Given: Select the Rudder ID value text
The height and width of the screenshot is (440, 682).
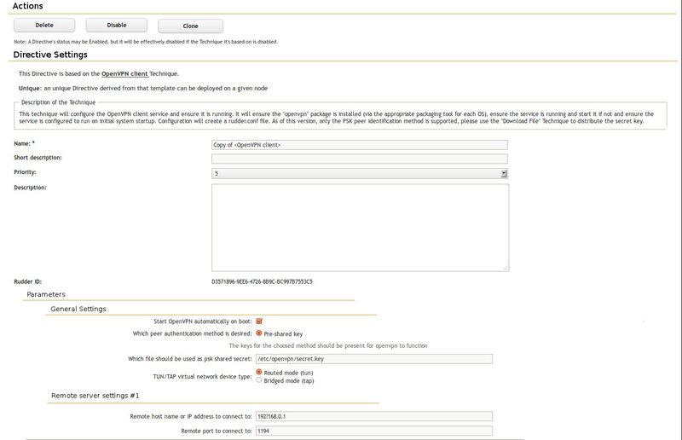Looking at the screenshot, I should click(262, 281).
